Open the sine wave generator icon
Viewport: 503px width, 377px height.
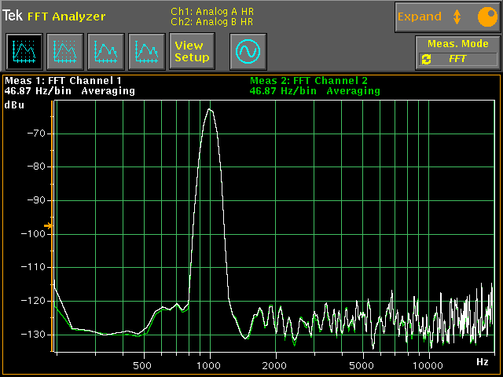pos(248,53)
